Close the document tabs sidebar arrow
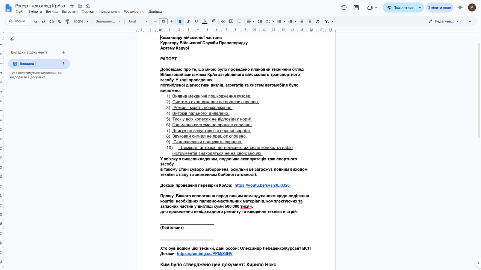This screenshot has width=481, height=270. (x=12, y=39)
